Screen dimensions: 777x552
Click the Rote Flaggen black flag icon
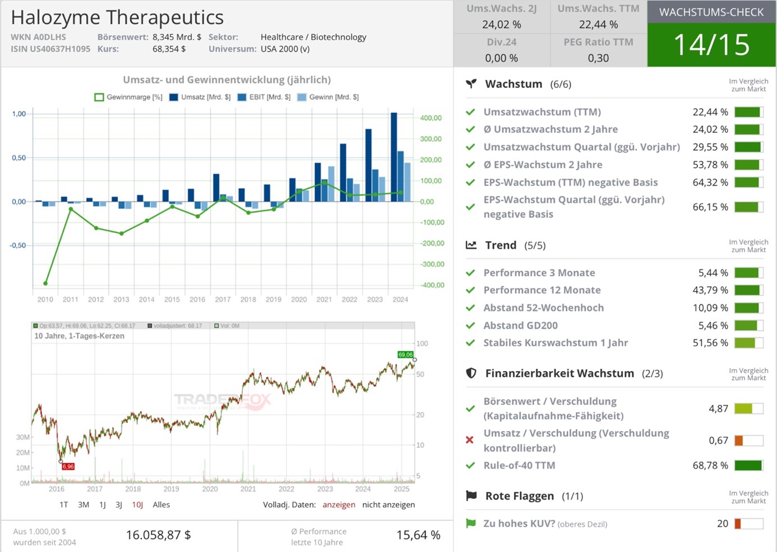point(471,495)
